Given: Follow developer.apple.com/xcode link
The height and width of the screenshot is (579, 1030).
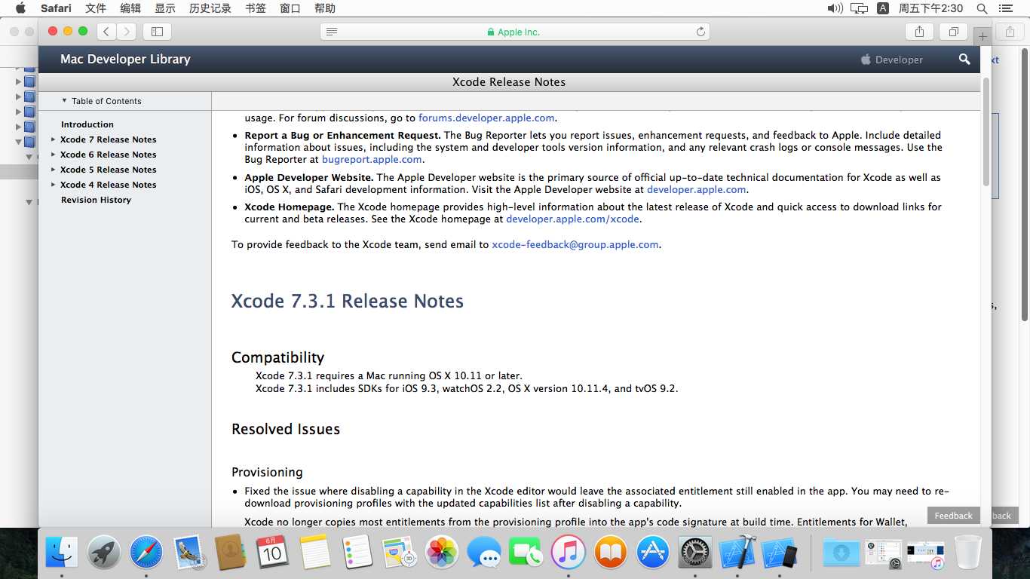Looking at the screenshot, I should pos(573,219).
